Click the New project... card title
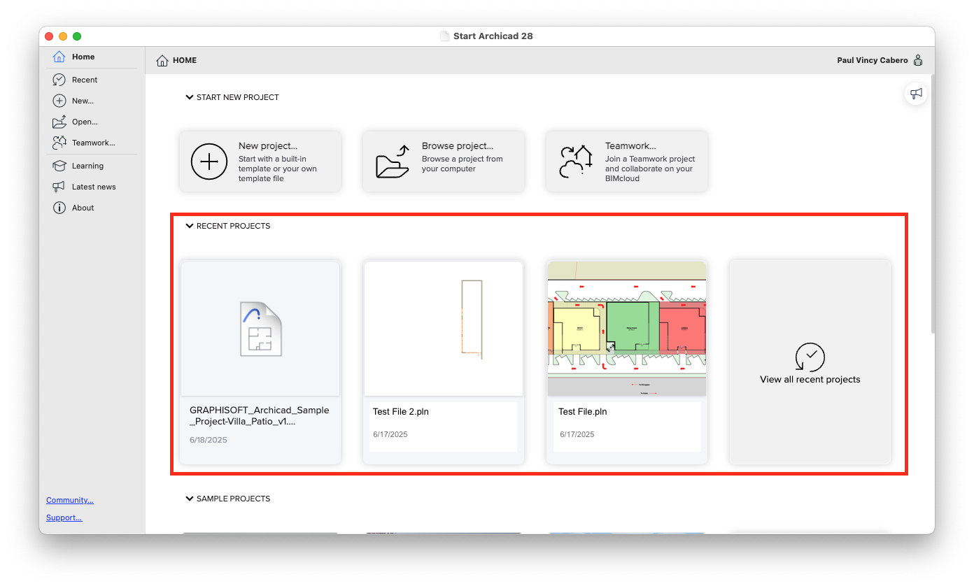This screenshot has height=586, width=974. pos(268,146)
